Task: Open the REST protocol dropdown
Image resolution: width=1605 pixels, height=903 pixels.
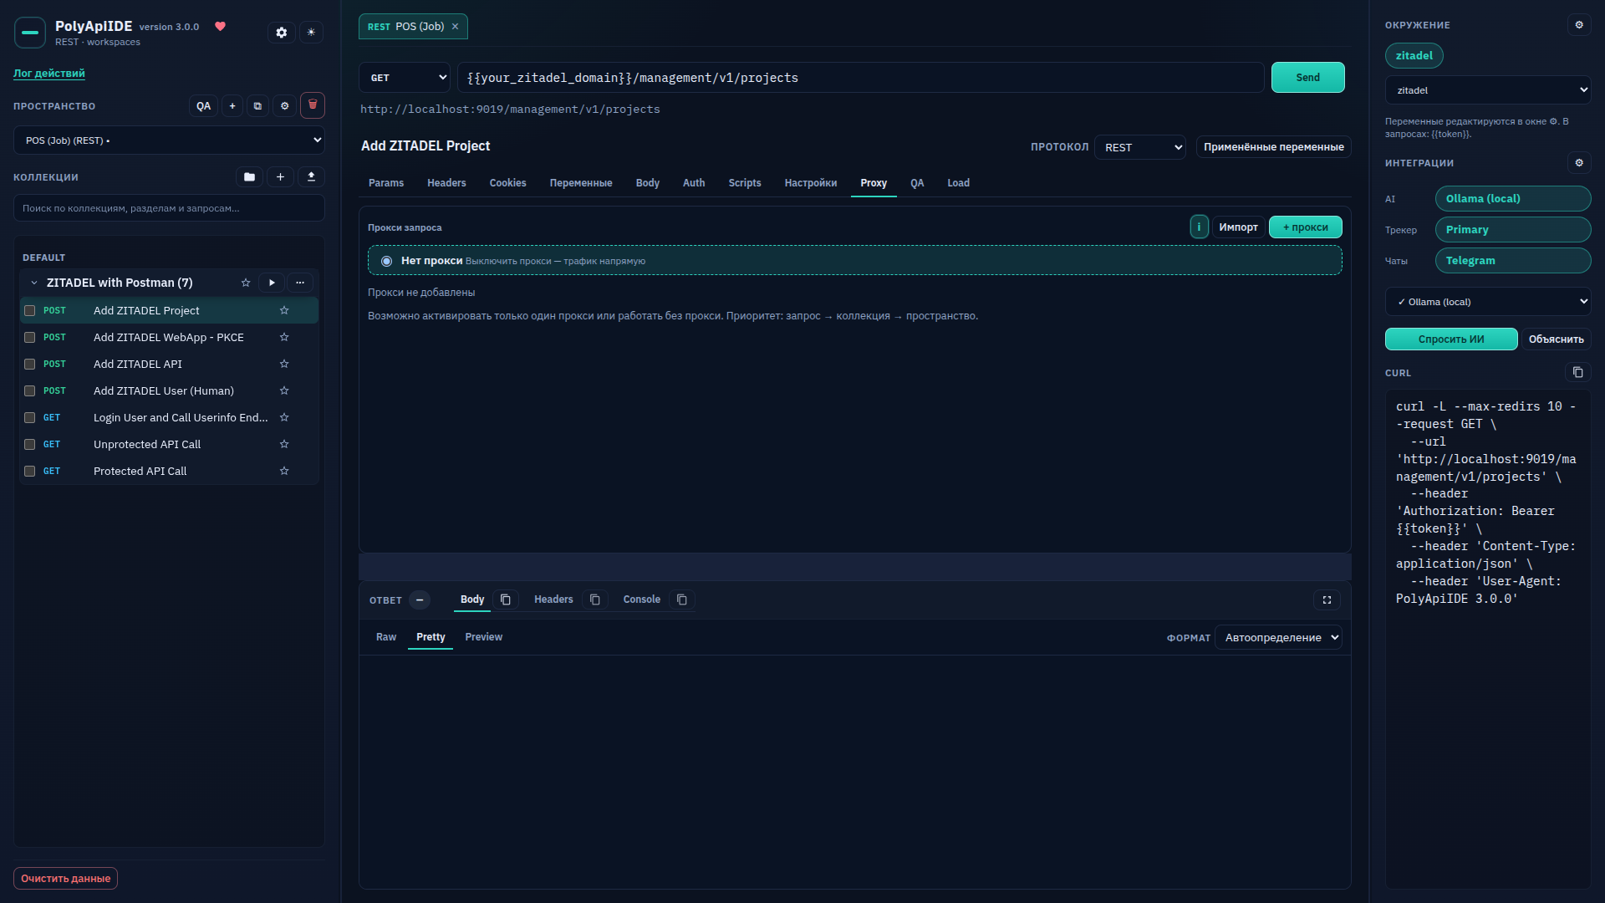Action: (x=1139, y=147)
